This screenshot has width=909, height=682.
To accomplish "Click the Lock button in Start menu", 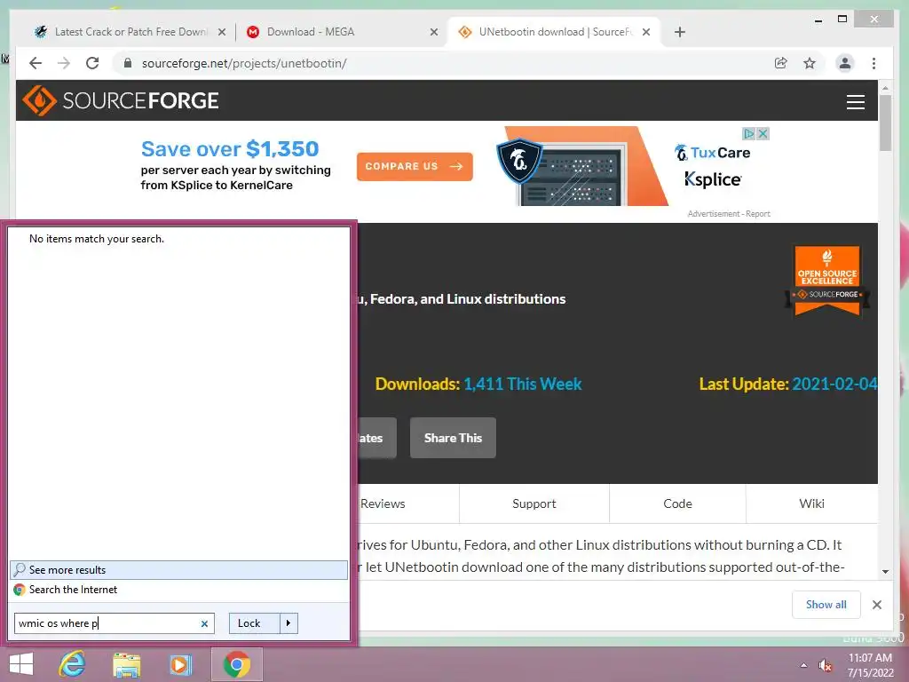I will point(255,623).
